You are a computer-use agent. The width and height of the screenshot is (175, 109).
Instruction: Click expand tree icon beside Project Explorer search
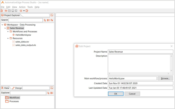tap(45, 20)
